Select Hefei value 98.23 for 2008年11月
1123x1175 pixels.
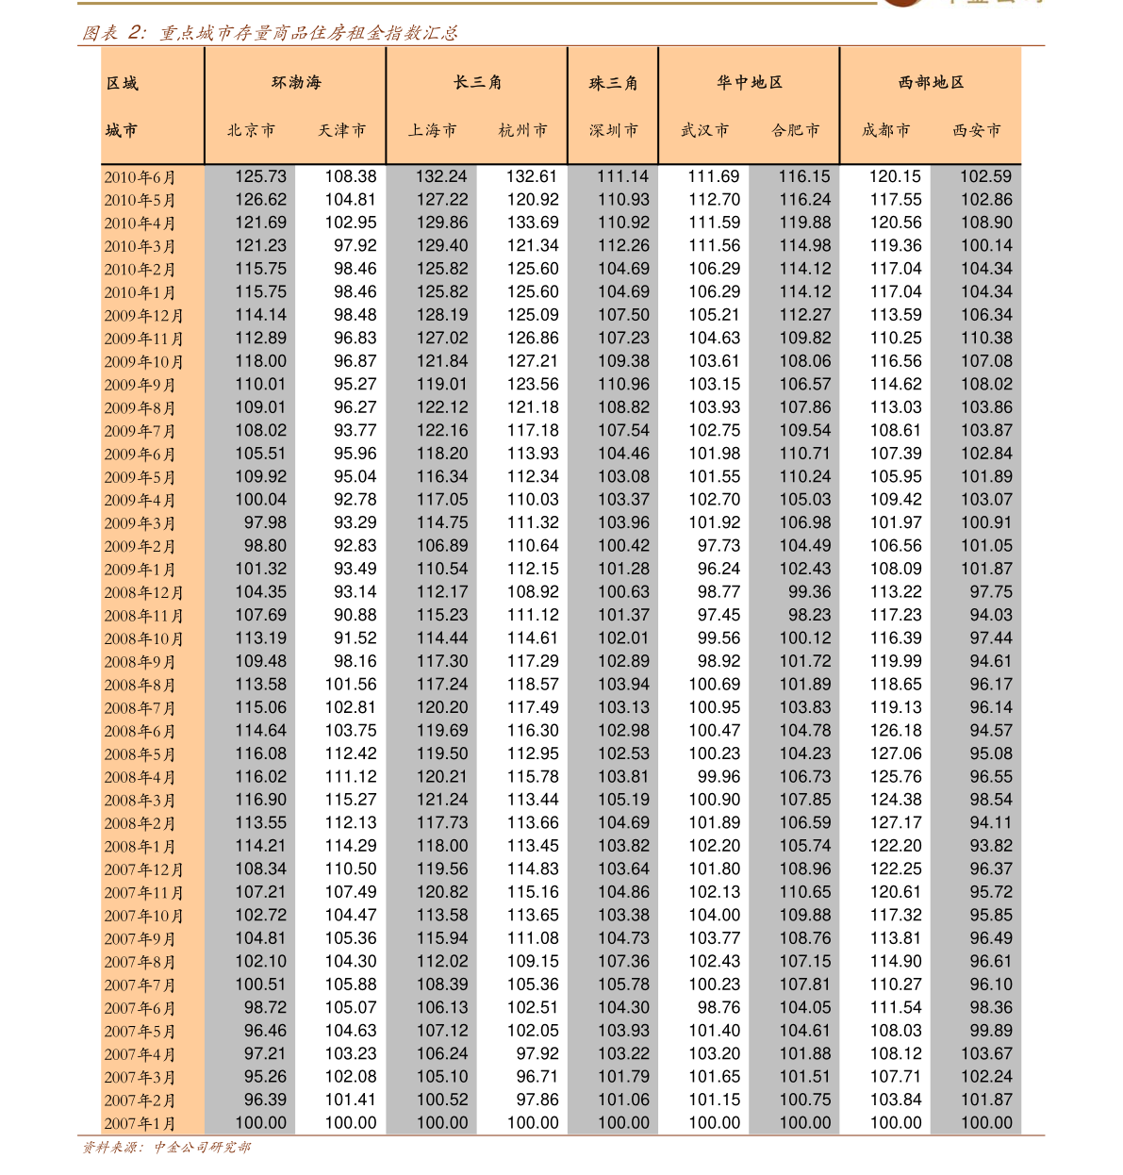click(810, 616)
